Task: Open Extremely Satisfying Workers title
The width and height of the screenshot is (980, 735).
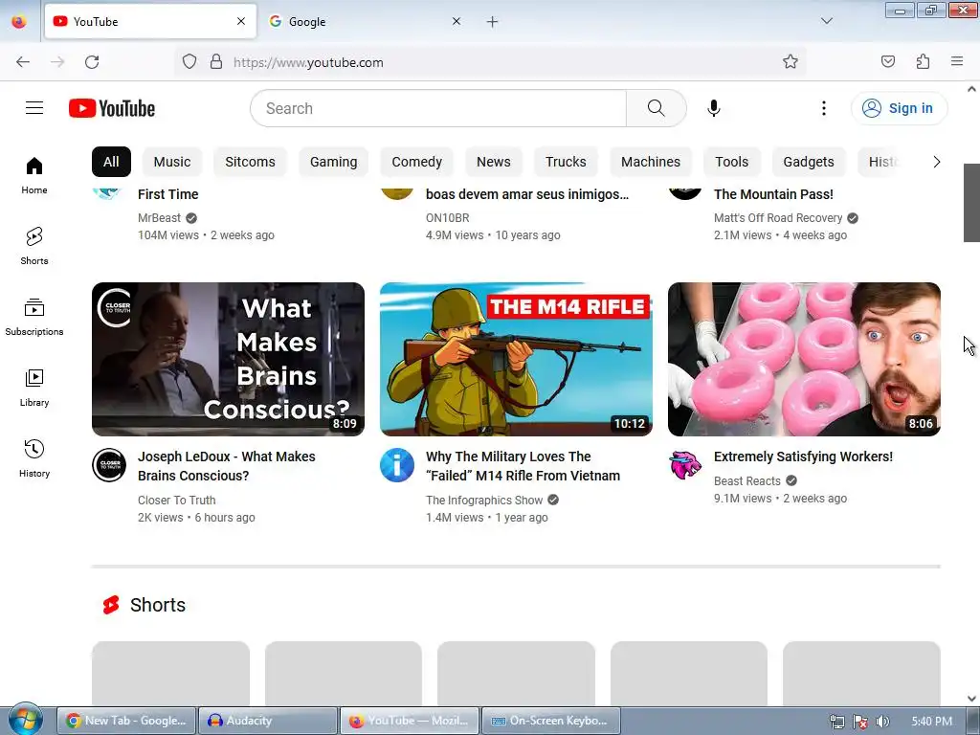Action: tap(803, 457)
